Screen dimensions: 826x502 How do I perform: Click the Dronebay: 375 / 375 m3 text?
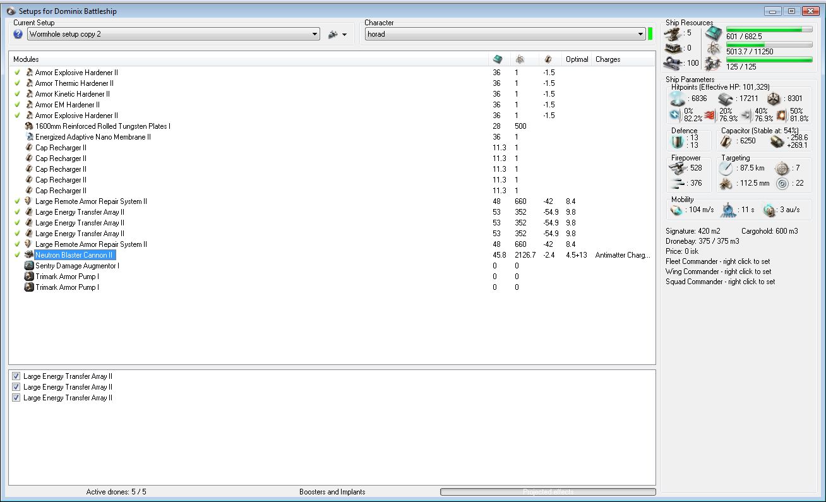tap(702, 241)
